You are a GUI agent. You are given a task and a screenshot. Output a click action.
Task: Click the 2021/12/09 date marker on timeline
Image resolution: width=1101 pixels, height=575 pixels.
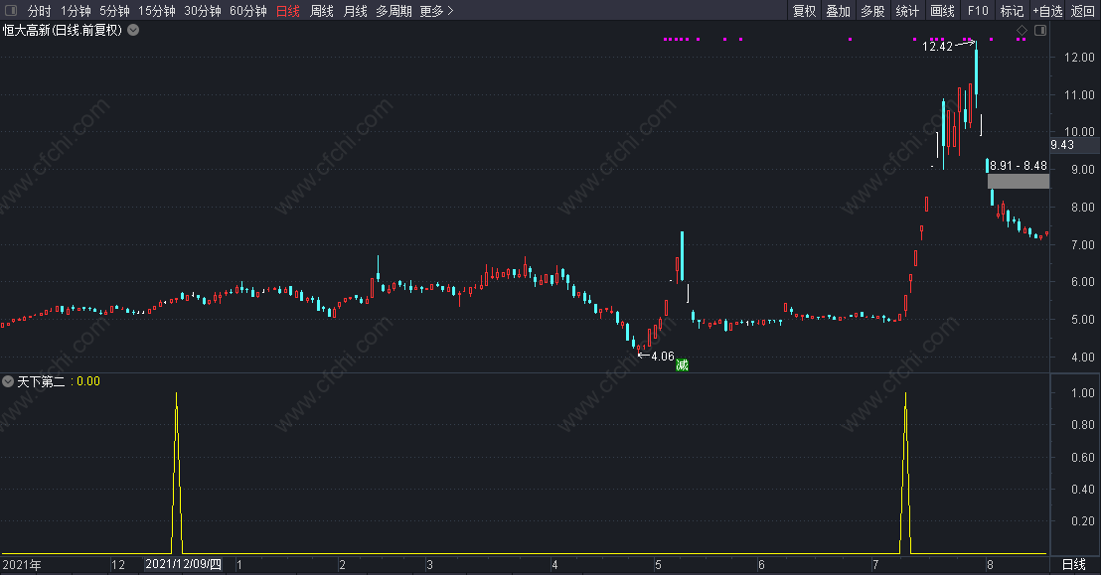[x=183, y=564]
